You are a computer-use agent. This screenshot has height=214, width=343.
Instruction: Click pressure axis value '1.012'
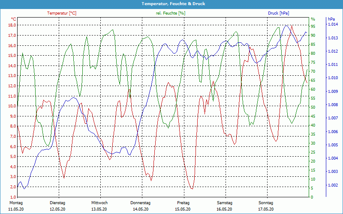click(333, 51)
